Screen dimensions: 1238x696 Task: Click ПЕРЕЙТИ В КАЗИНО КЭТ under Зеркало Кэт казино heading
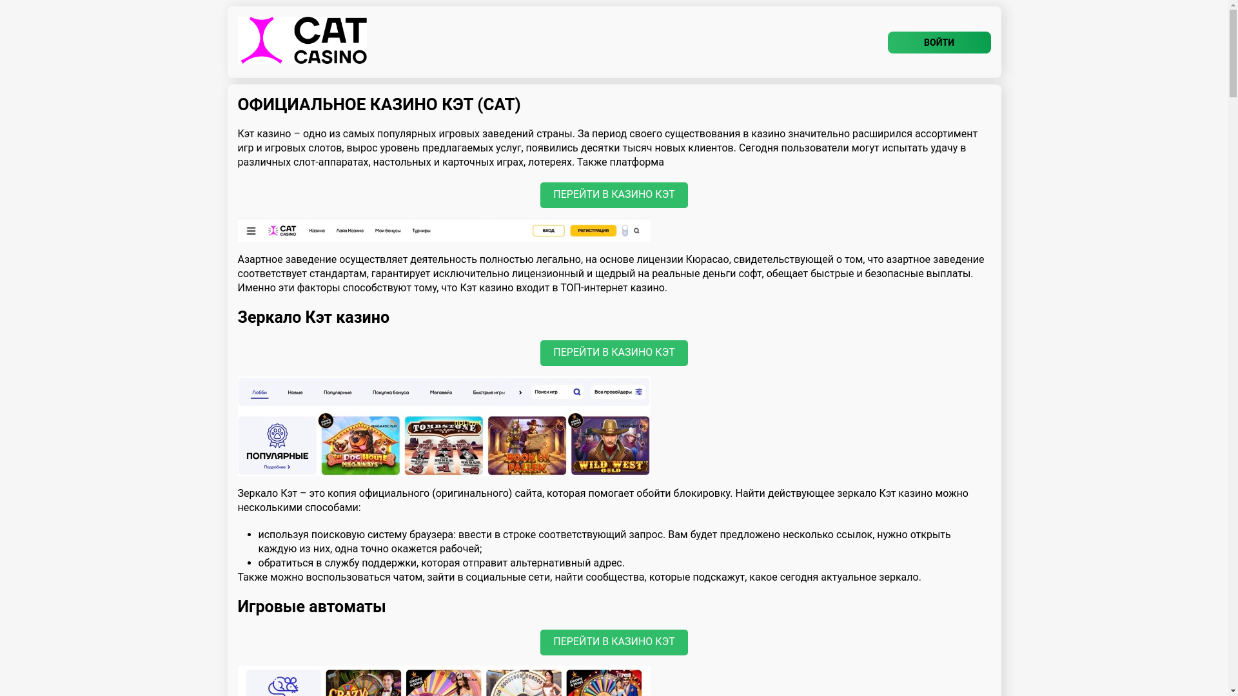[x=614, y=353]
